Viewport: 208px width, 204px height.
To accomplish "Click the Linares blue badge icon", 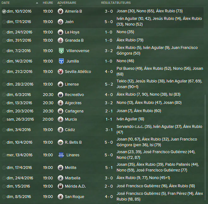I will tap(61, 155).
